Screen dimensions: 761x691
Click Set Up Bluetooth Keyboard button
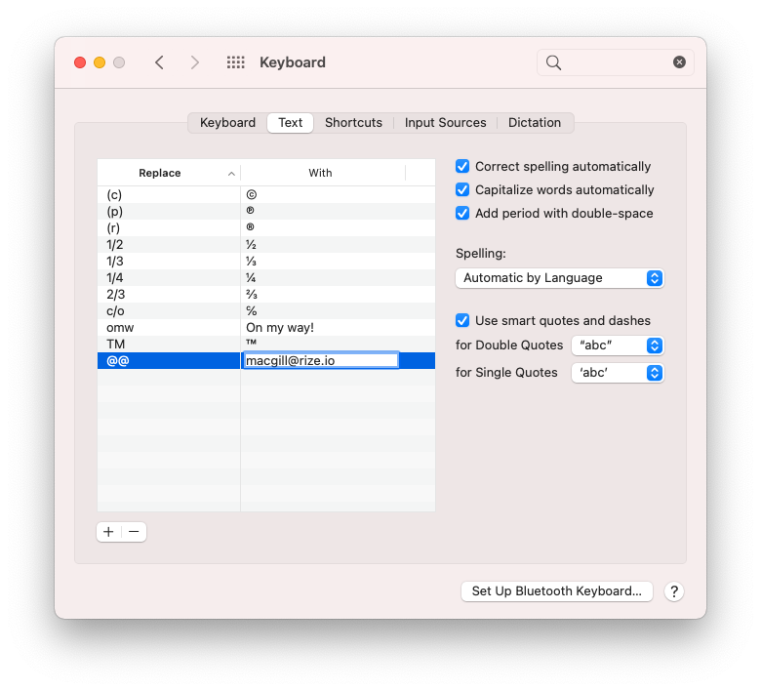coord(557,591)
